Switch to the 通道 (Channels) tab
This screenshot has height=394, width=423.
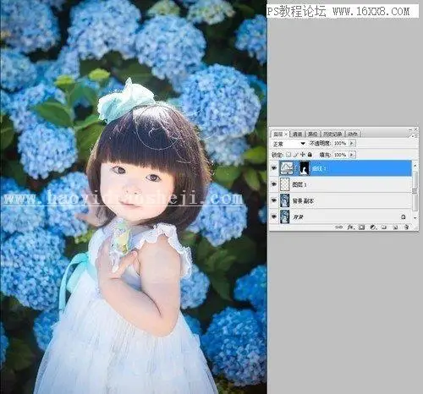pyautogui.click(x=297, y=134)
